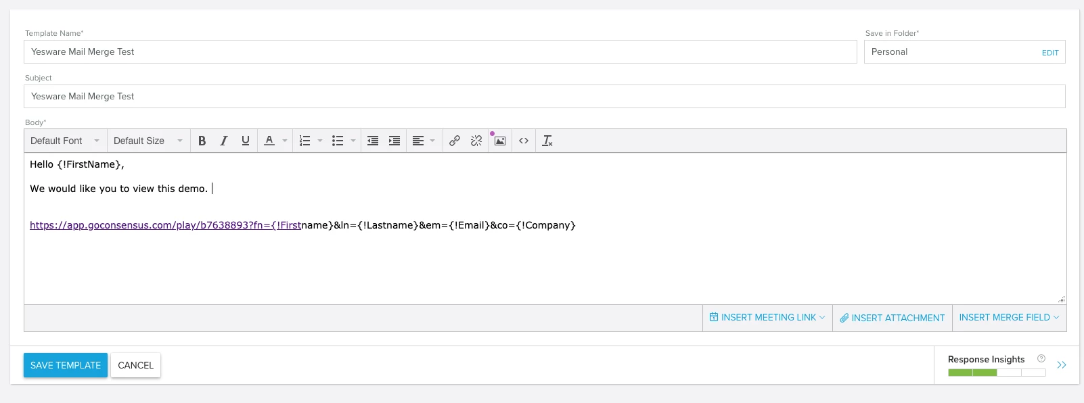This screenshot has width=1084, height=403.
Task: Insert a bulleted list
Action: click(x=338, y=141)
